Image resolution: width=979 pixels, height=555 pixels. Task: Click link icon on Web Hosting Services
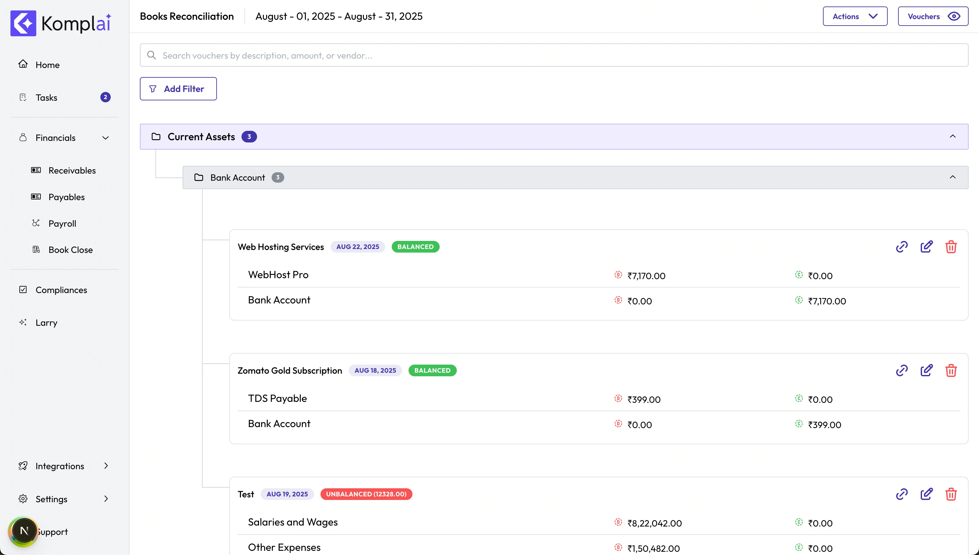click(x=902, y=247)
